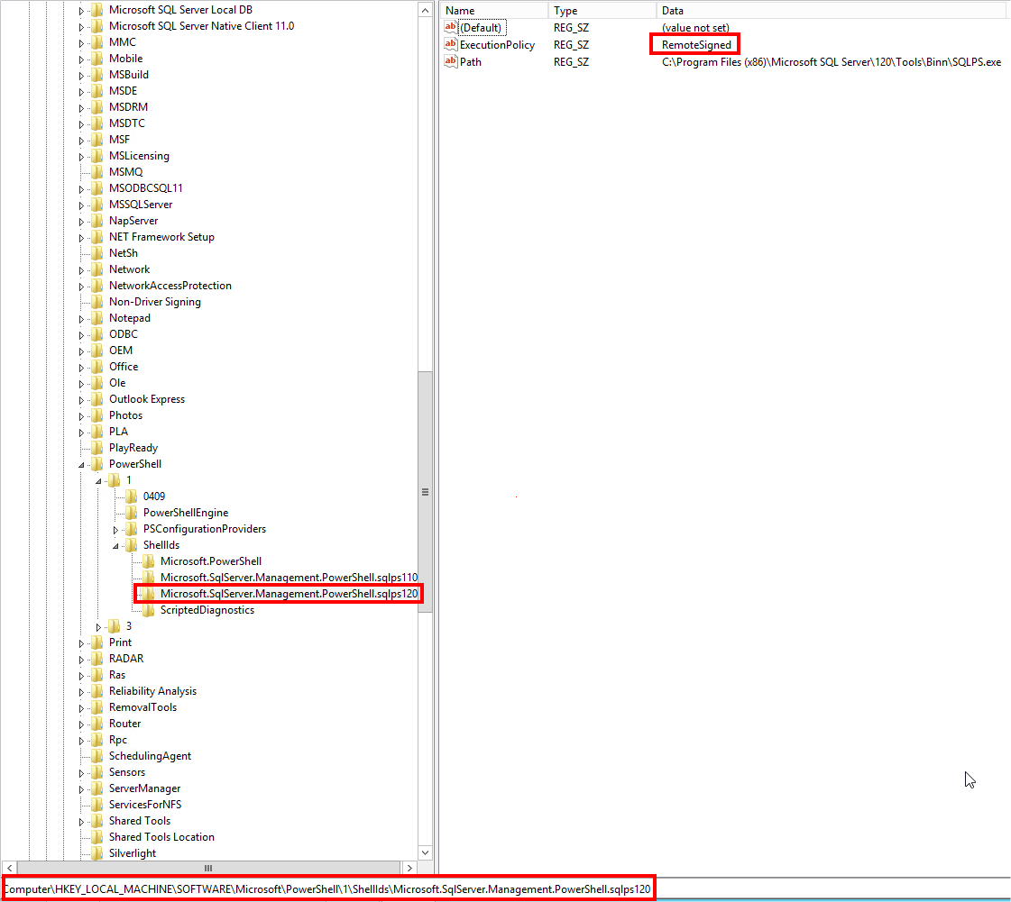Click the Router folder icon
This screenshot has height=902, width=1011.
(97, 724)
